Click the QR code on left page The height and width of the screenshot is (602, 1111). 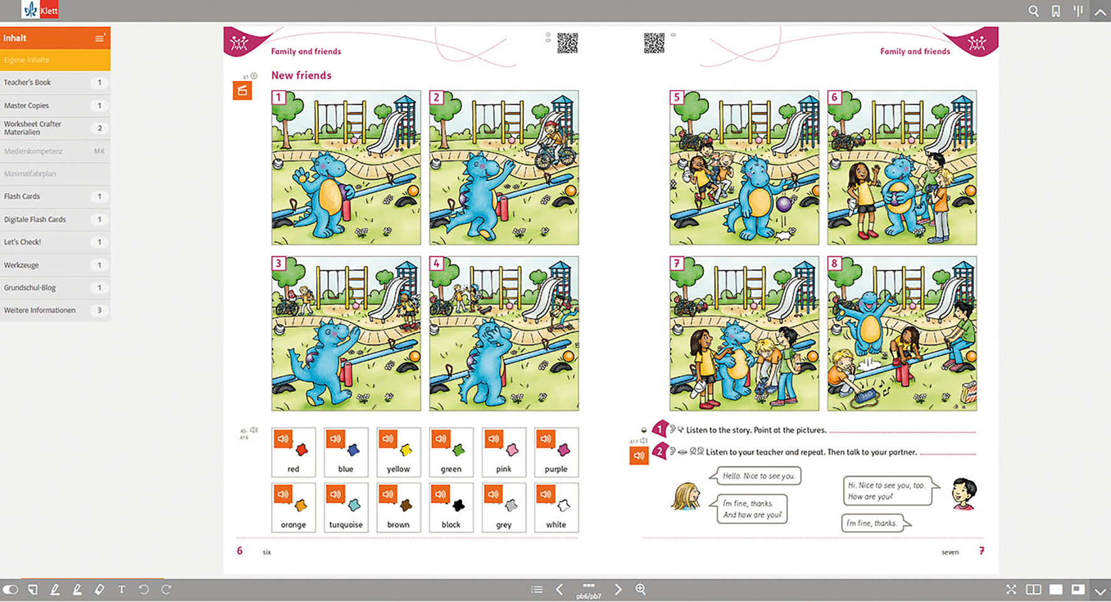point(567,43)
